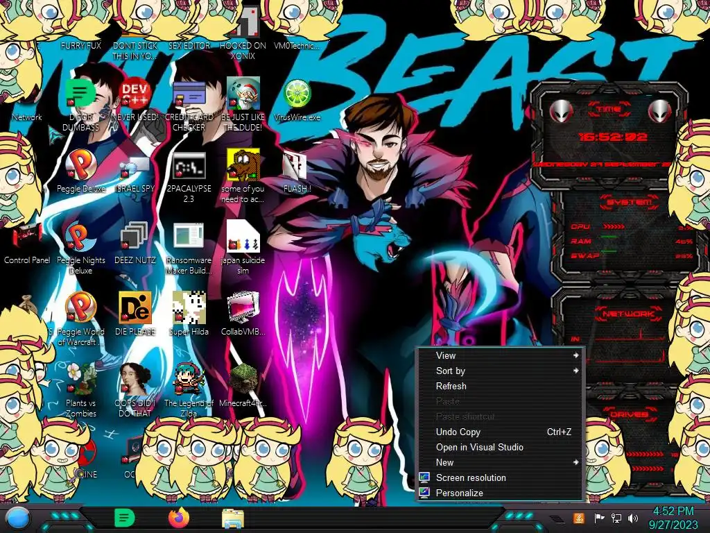Select the Minecraft4Fr... block icon
Image resolution: width=710 pixels, height=533 pixels.
point(243,379)
